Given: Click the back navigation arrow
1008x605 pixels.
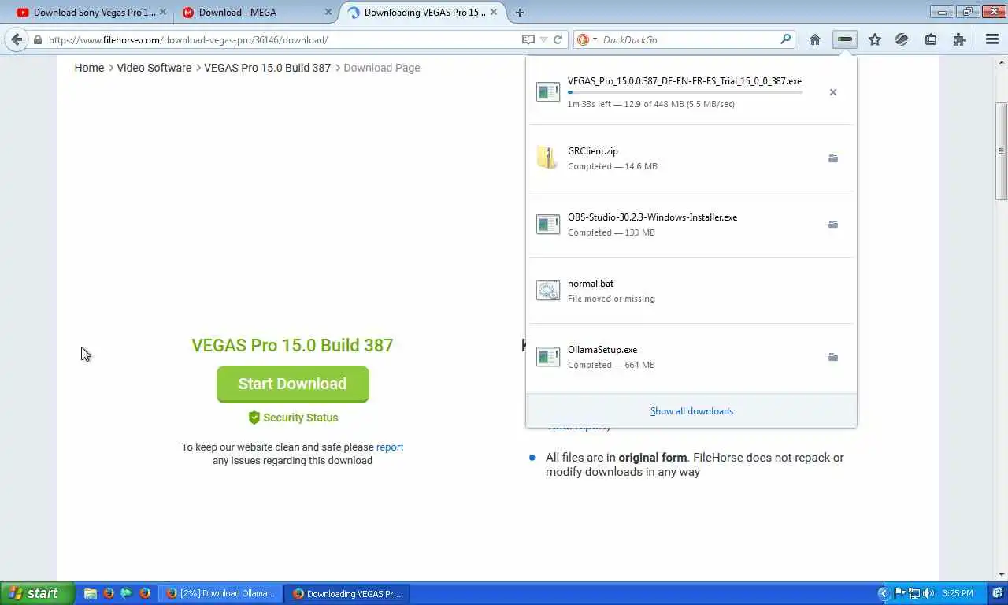Looking at the screenshot, I should point(17,39).
